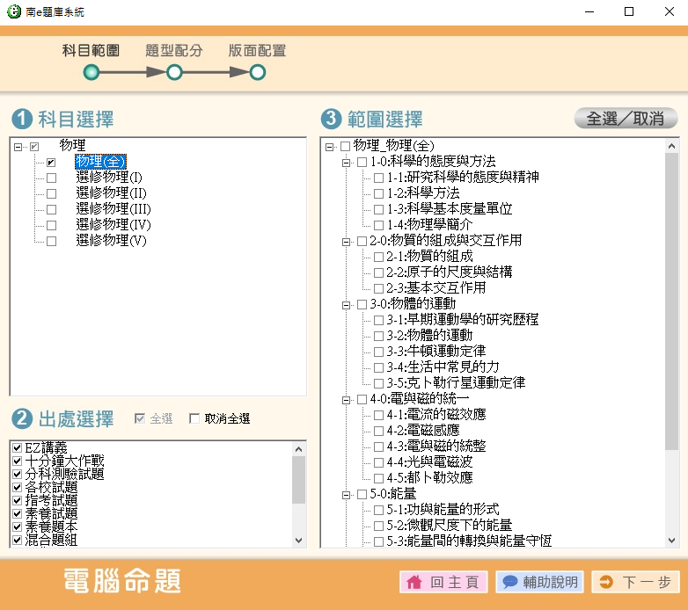
Task: Check the 物理_物理(全) range checkbox
Action: click(x=345, y=146)
